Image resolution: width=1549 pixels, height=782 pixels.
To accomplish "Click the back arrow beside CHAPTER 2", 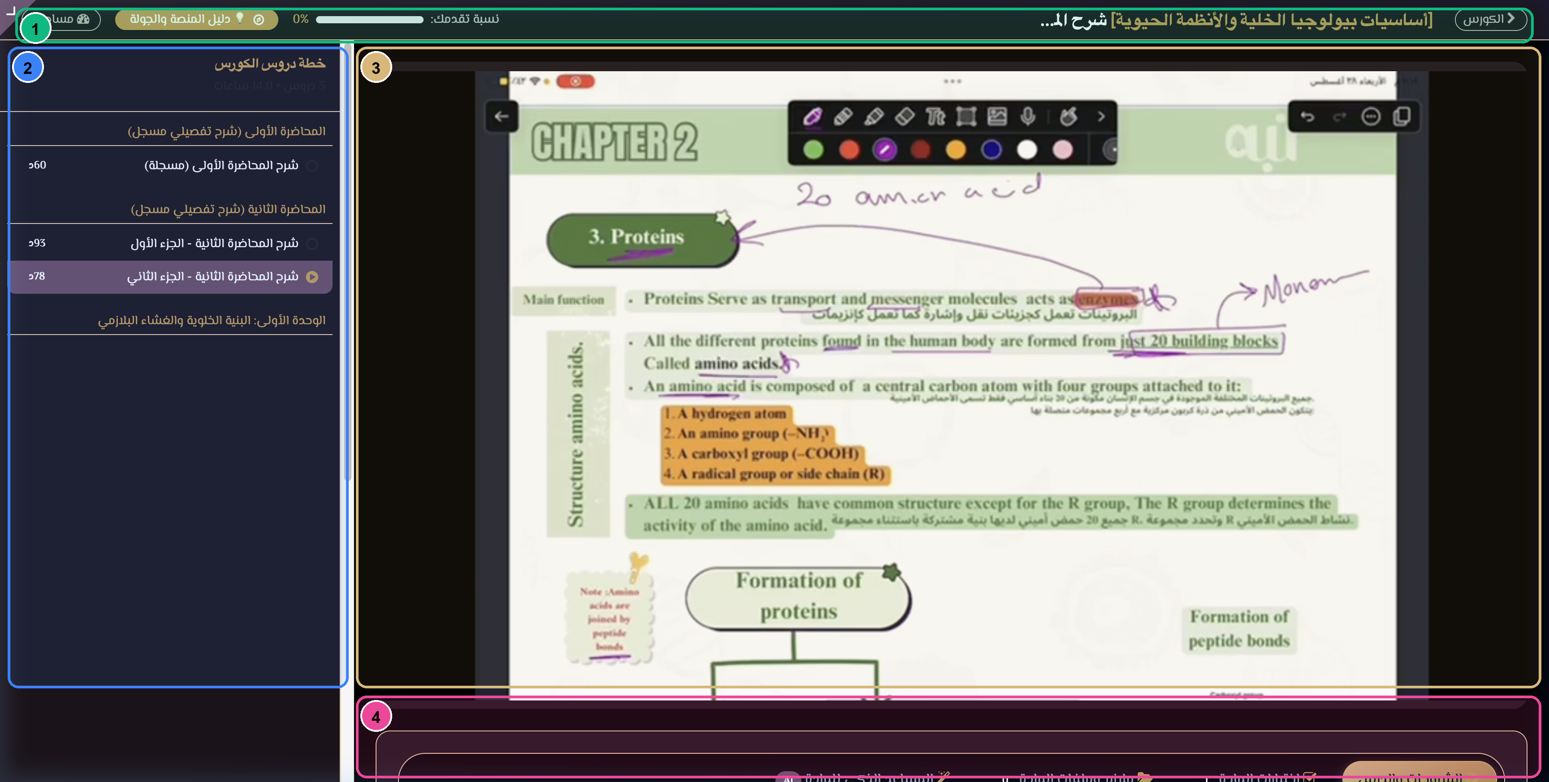I will 502,116.
